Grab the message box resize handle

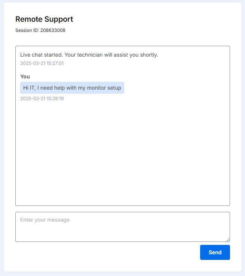(x=228, y=240)
